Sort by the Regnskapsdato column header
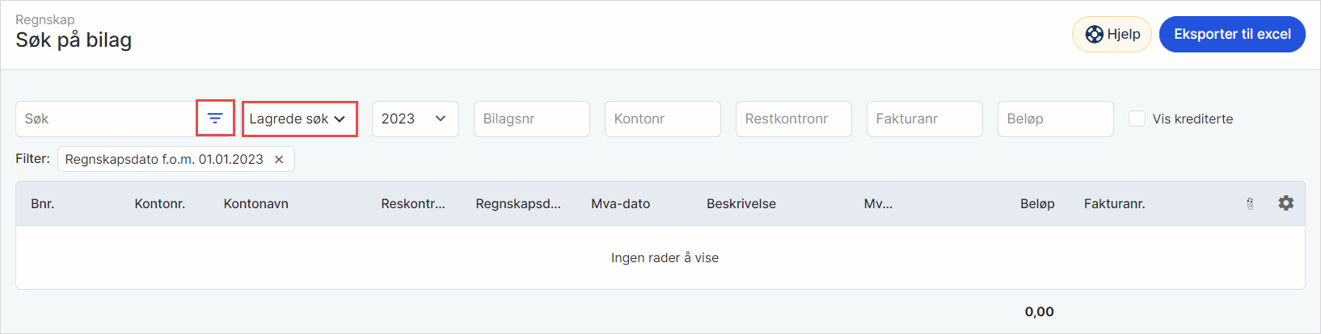1321x334 pixels. point(517,204)
